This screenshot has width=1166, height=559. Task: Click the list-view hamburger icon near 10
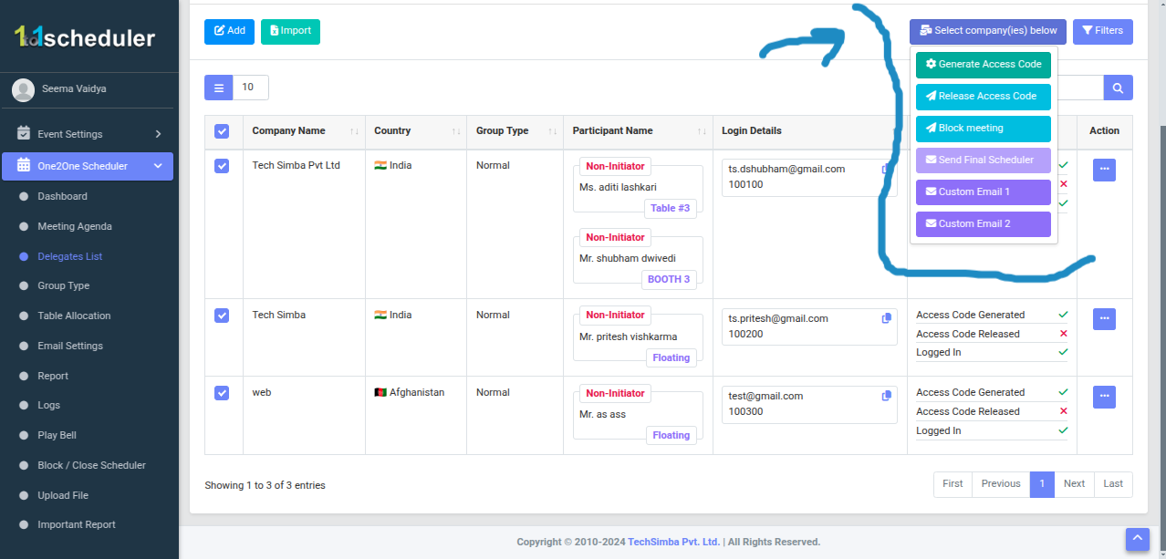point(219,88)
